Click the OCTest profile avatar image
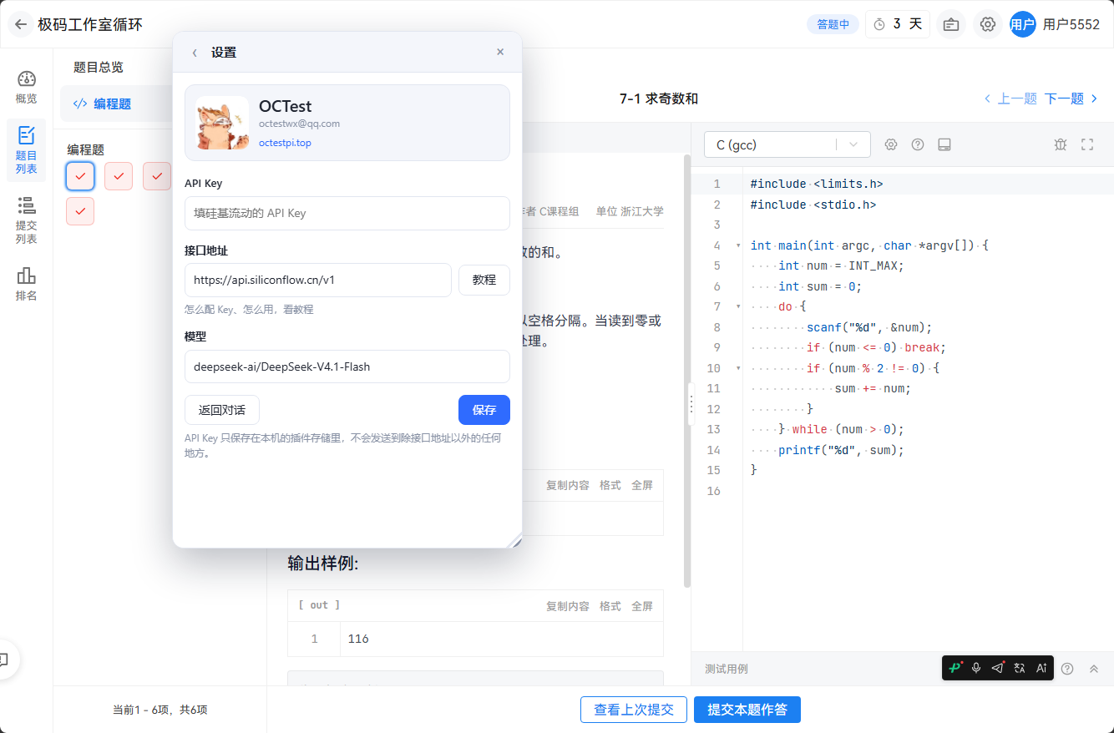Viewport: 1114px width, 733px height. pos(222,123)
